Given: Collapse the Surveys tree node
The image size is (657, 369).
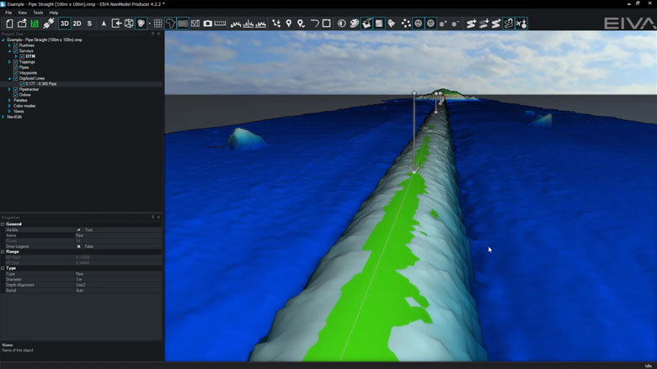Looking at the screenshot, I should 9,50.
